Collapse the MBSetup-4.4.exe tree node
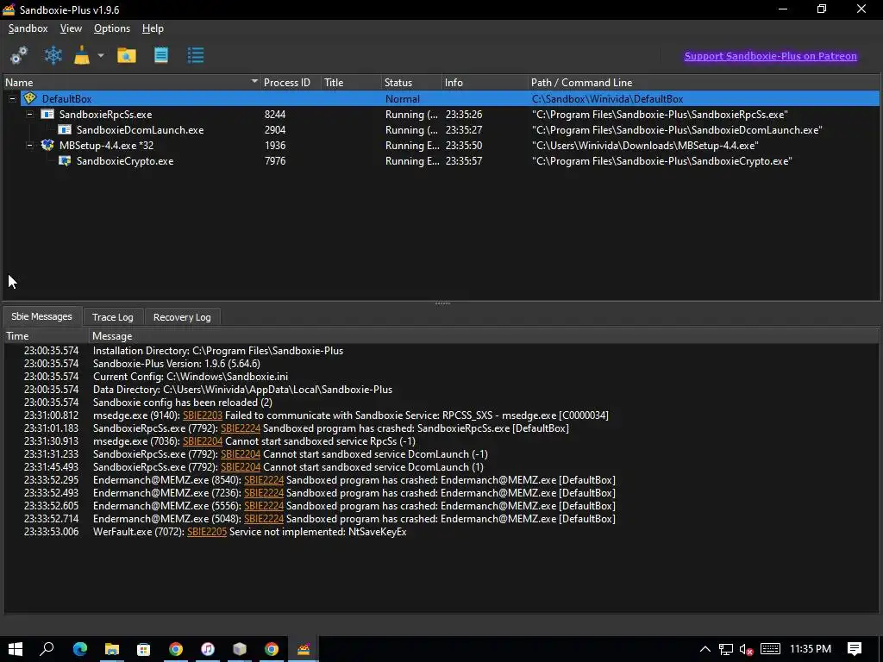Viewport: 883px width, 662px height. point(29,145)
